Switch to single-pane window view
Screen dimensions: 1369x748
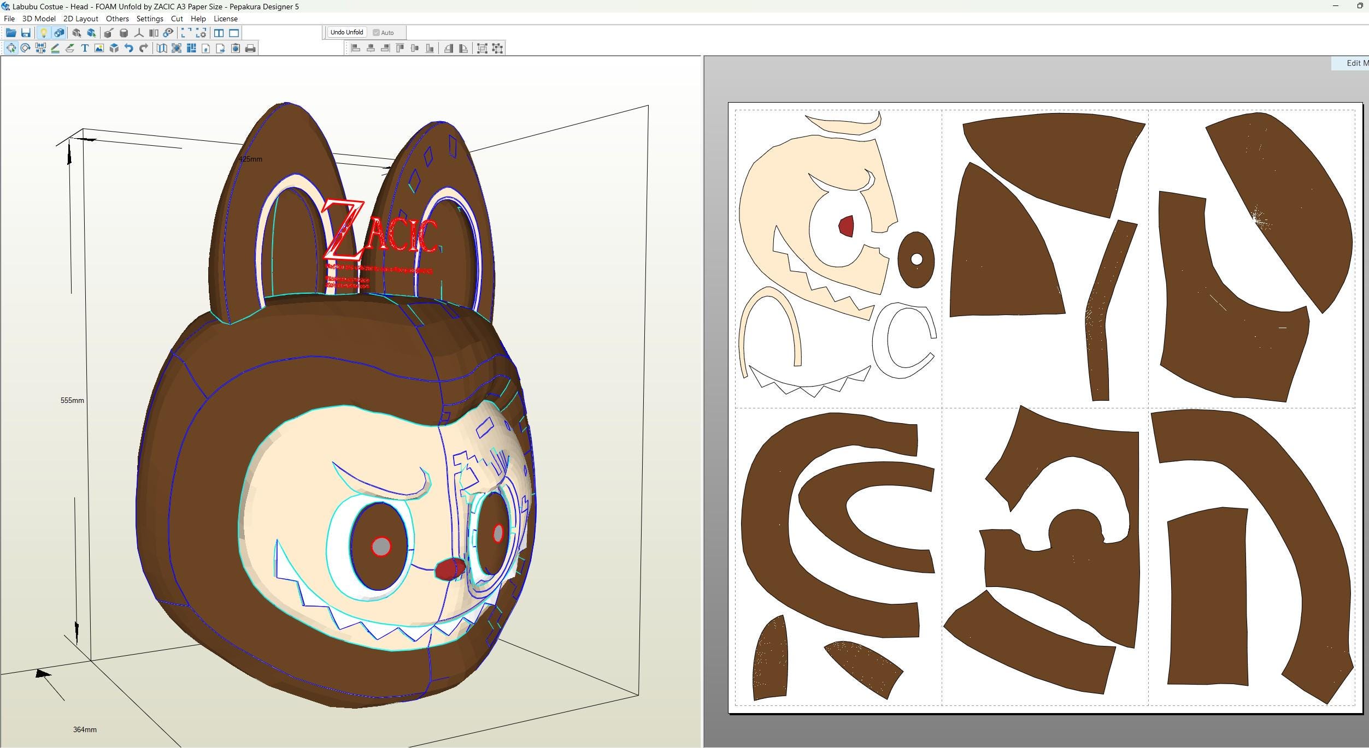pos(233,33)
